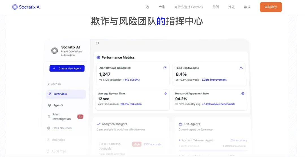Click the Live Agents robot icon
This screenshot has height=157, width=305.
click(x=180, y=124)
